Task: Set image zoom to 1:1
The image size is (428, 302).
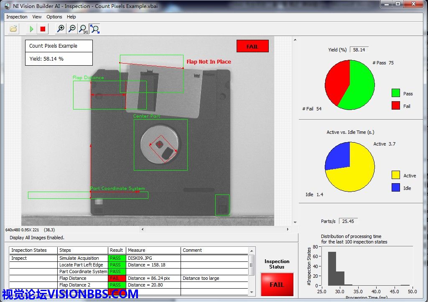Action: tap(83, 29)
